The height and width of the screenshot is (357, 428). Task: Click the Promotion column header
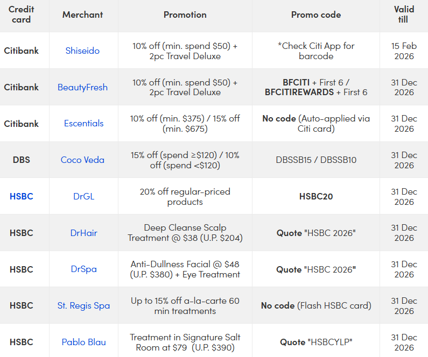[x=185, y=15]
